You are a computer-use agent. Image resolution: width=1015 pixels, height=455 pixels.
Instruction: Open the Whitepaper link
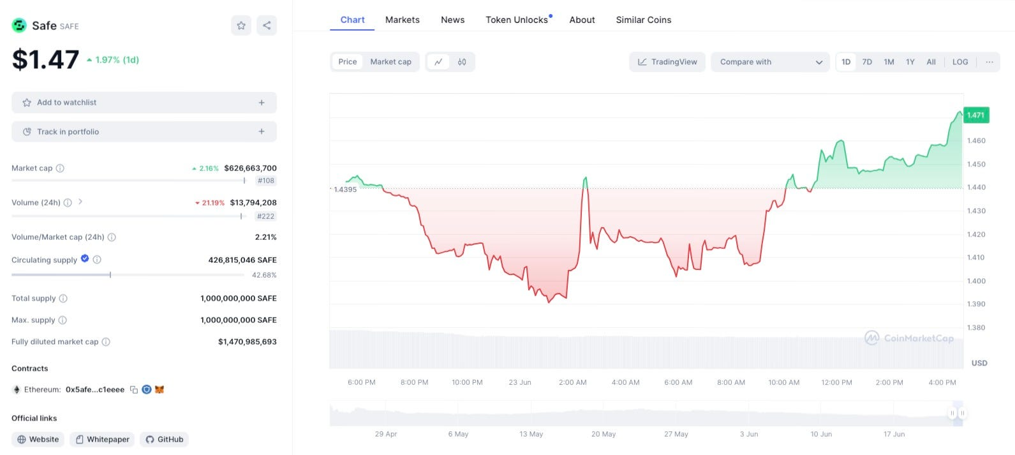click(102, 440)
